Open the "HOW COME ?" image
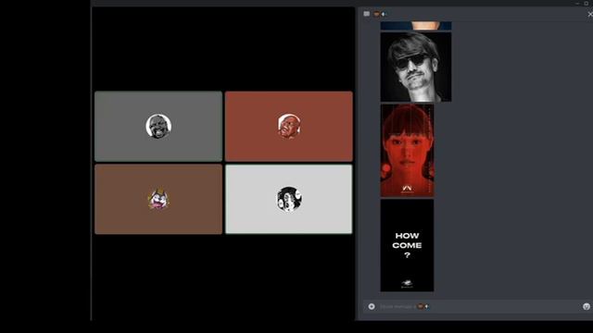The height and width of the screenshot is (333, 593). (408, 245)
